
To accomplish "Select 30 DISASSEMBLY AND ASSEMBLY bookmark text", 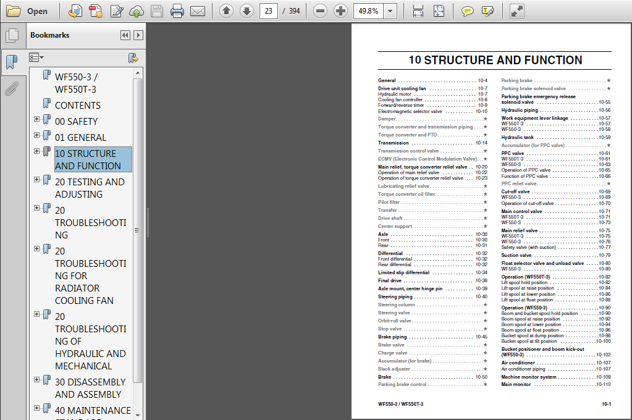I will [x=90, y=388].
